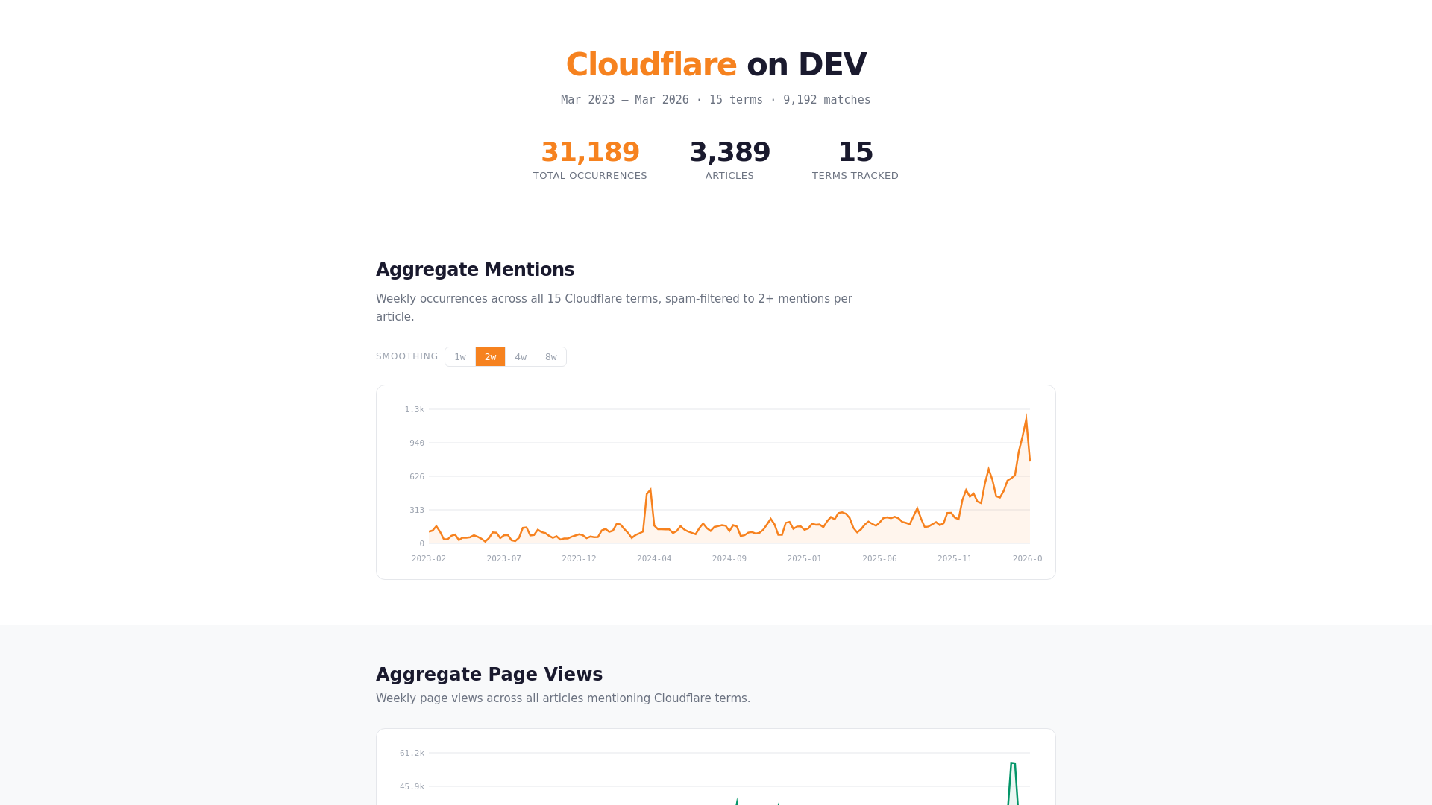Switch smoothing to 4w

(x=521, y=357)
